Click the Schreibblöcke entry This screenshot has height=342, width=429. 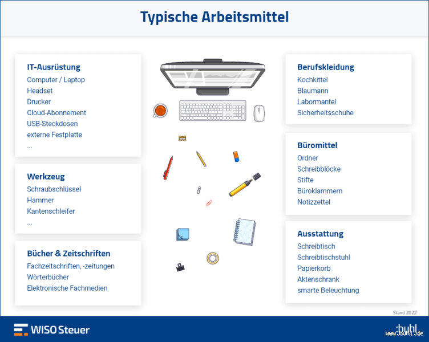[x=319, y=169]
